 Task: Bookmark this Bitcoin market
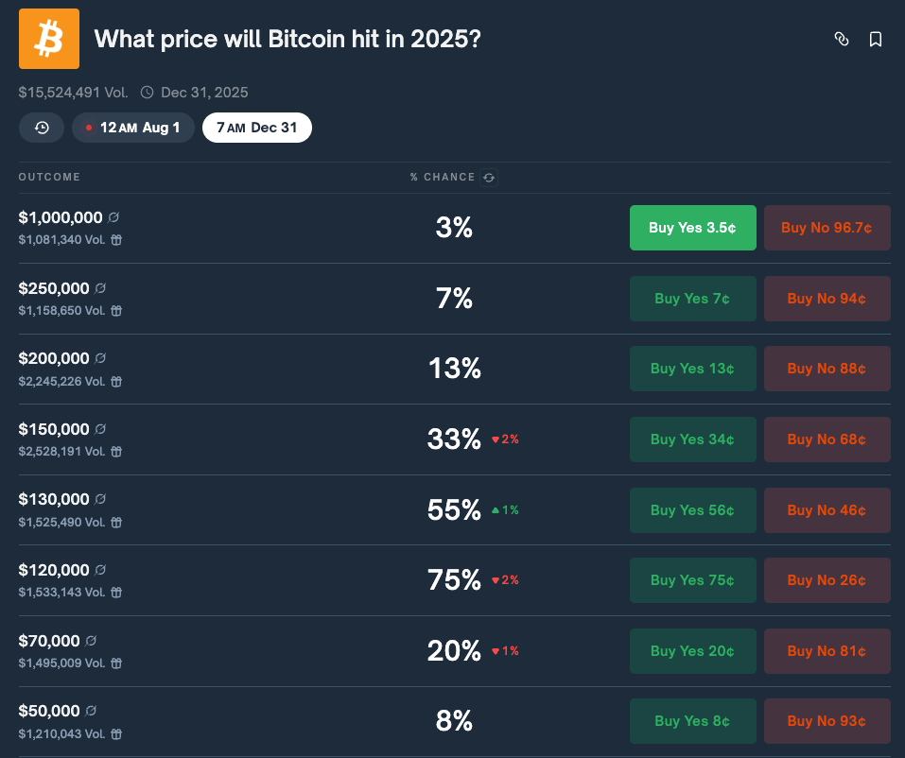(x=875, y=39)
